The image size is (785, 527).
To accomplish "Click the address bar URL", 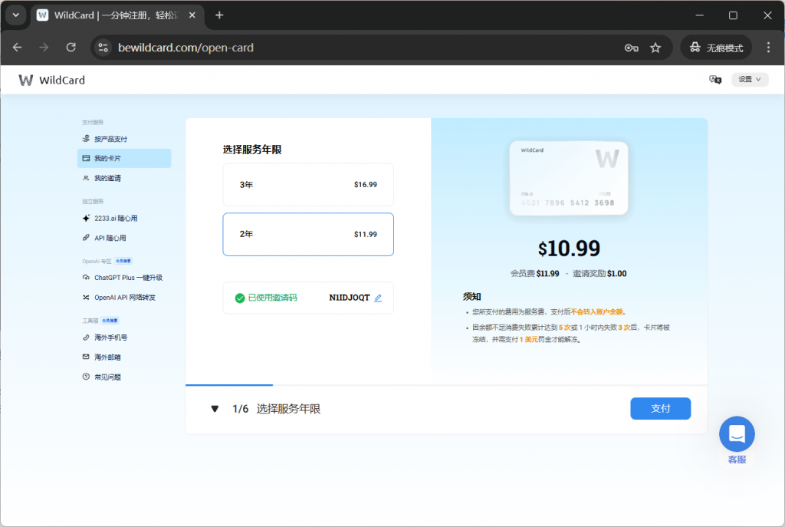I will tap(186, 48).
